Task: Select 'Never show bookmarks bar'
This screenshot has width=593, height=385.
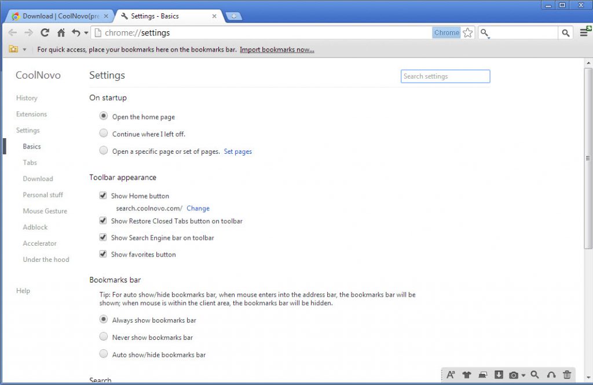Action: [103, 336]
